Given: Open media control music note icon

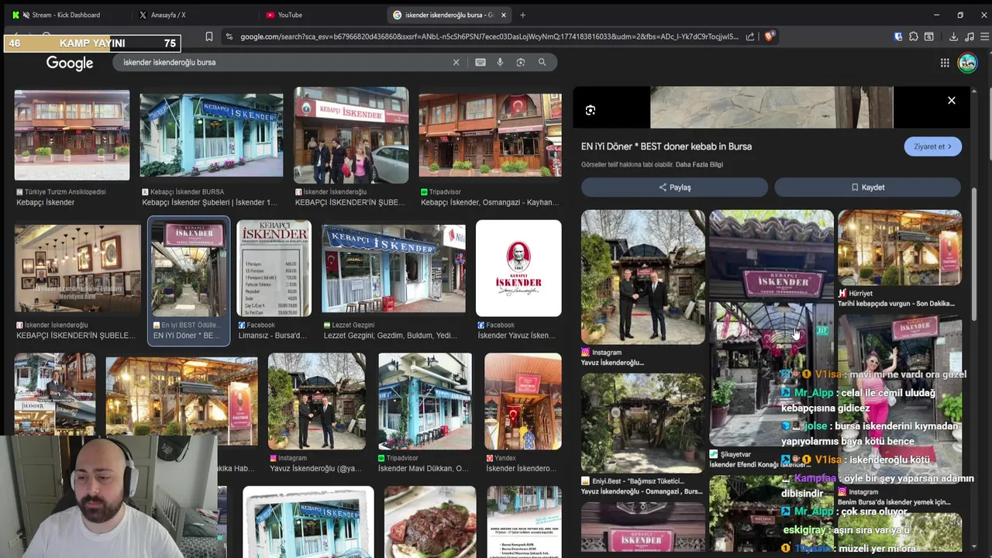Looking at the screenshot, I should click(969, 36).
